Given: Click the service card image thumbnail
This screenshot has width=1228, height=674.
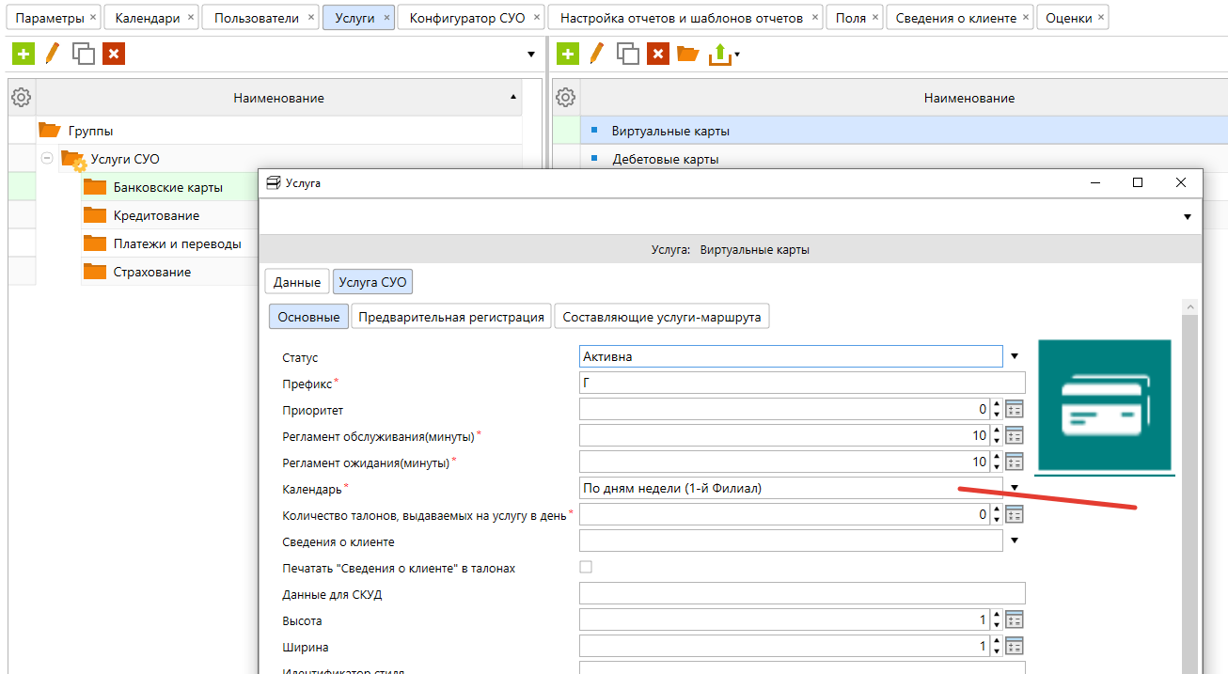Looking at the screenshot, I should (x=1104, y=405).
